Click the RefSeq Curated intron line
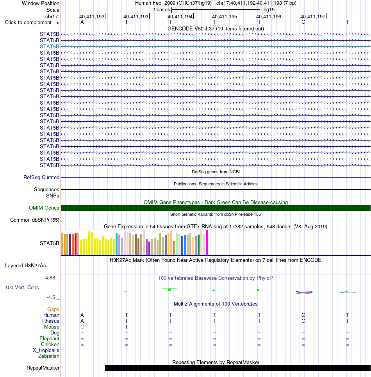The width and height of the screenshot is (371, 377). [216, 178]
